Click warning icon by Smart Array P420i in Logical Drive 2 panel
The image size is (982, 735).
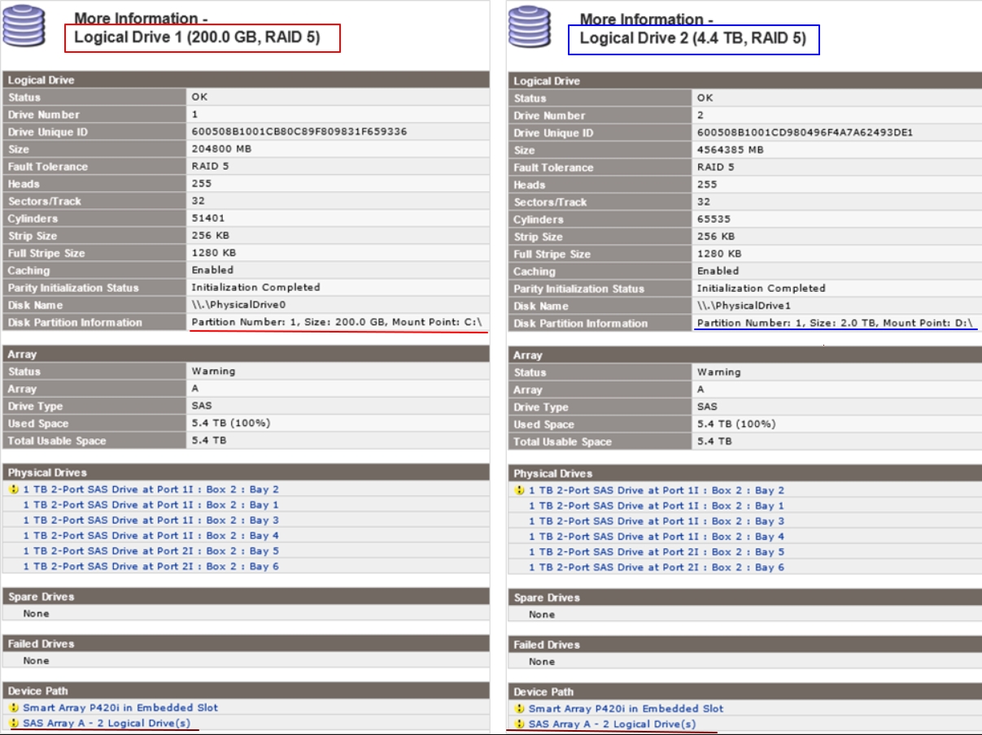pyautogui.click(x=520, y=708)
